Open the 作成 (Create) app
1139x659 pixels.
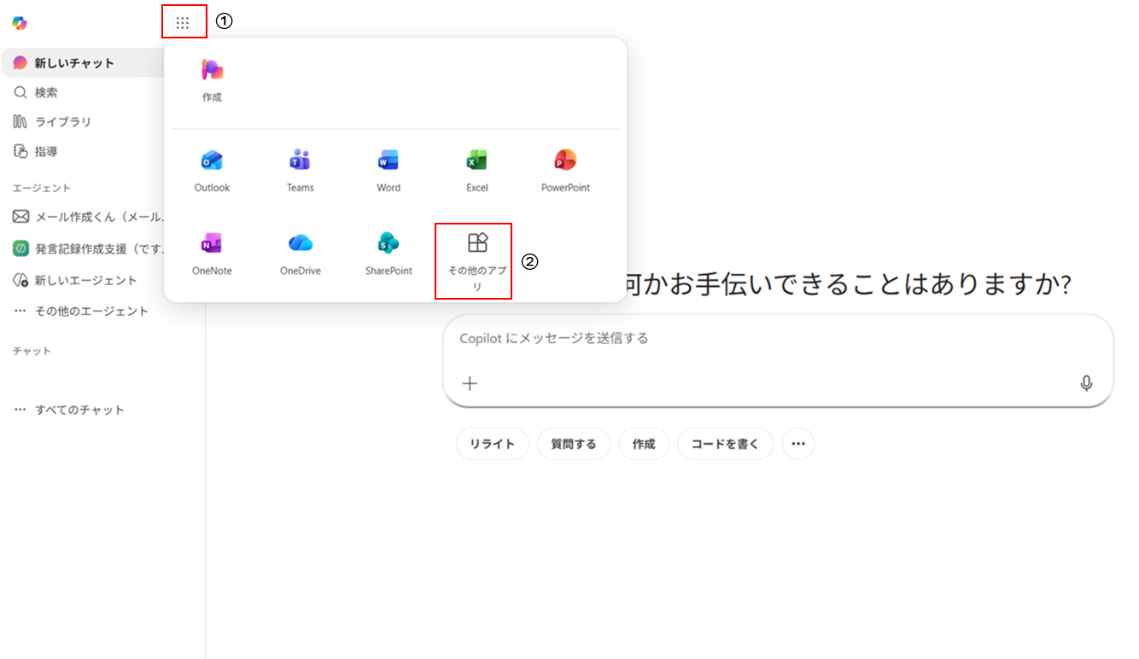(x=212, y=80)
